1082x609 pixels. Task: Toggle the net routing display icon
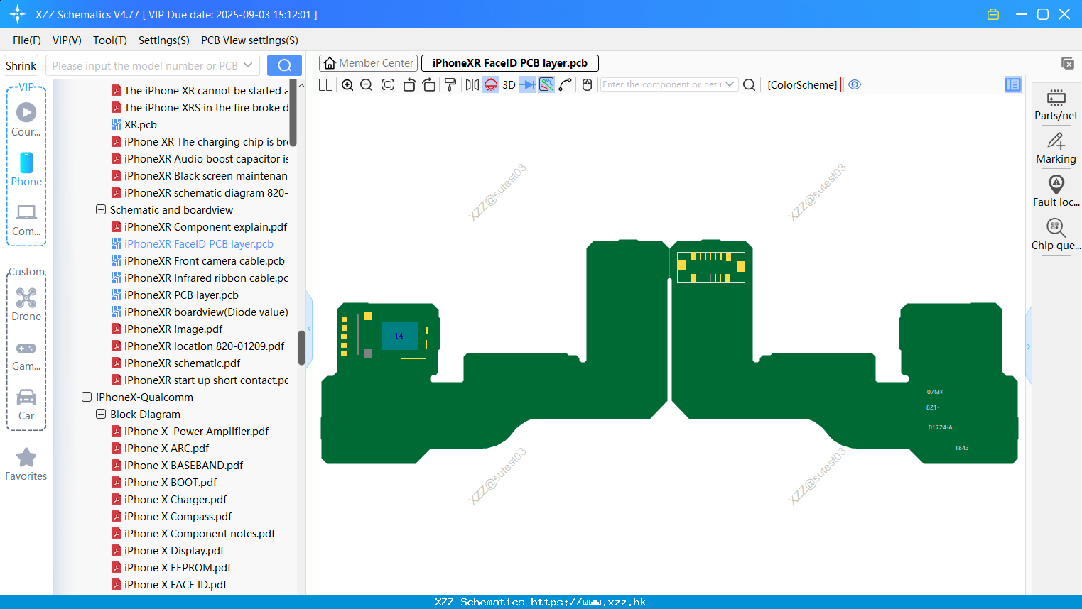[x=546, y=84]
